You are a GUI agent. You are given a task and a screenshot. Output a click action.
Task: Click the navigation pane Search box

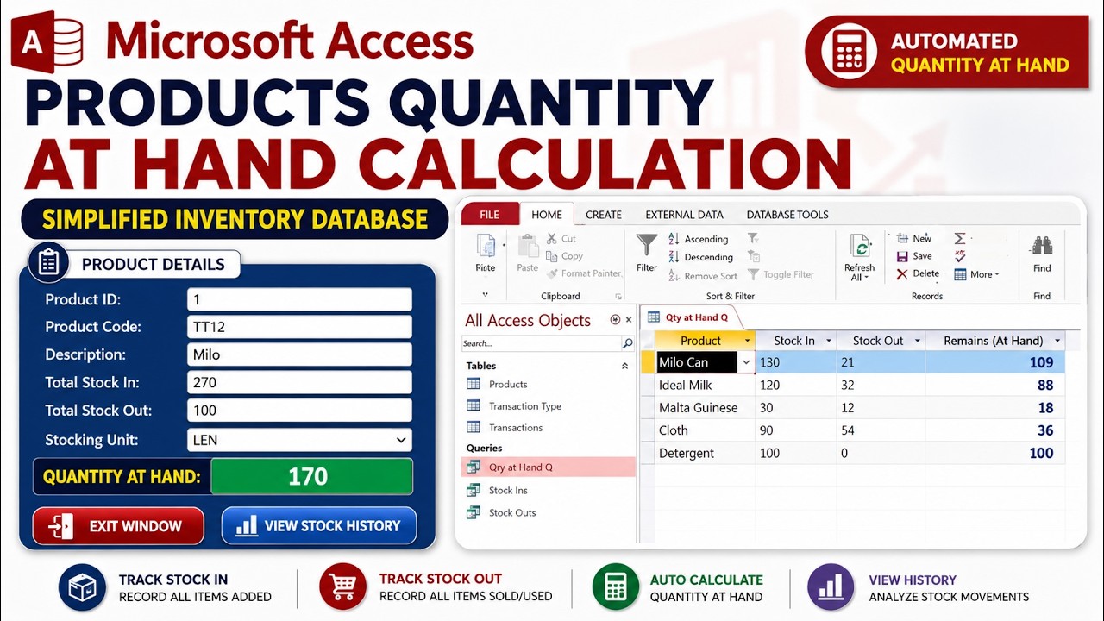point(541,343)
